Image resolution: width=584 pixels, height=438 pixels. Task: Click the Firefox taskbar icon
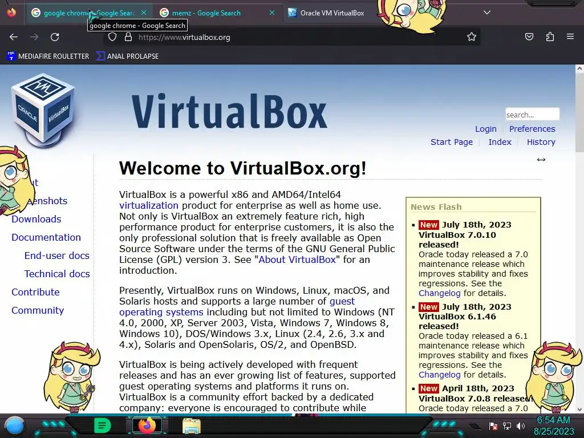[x=147, y=425]
